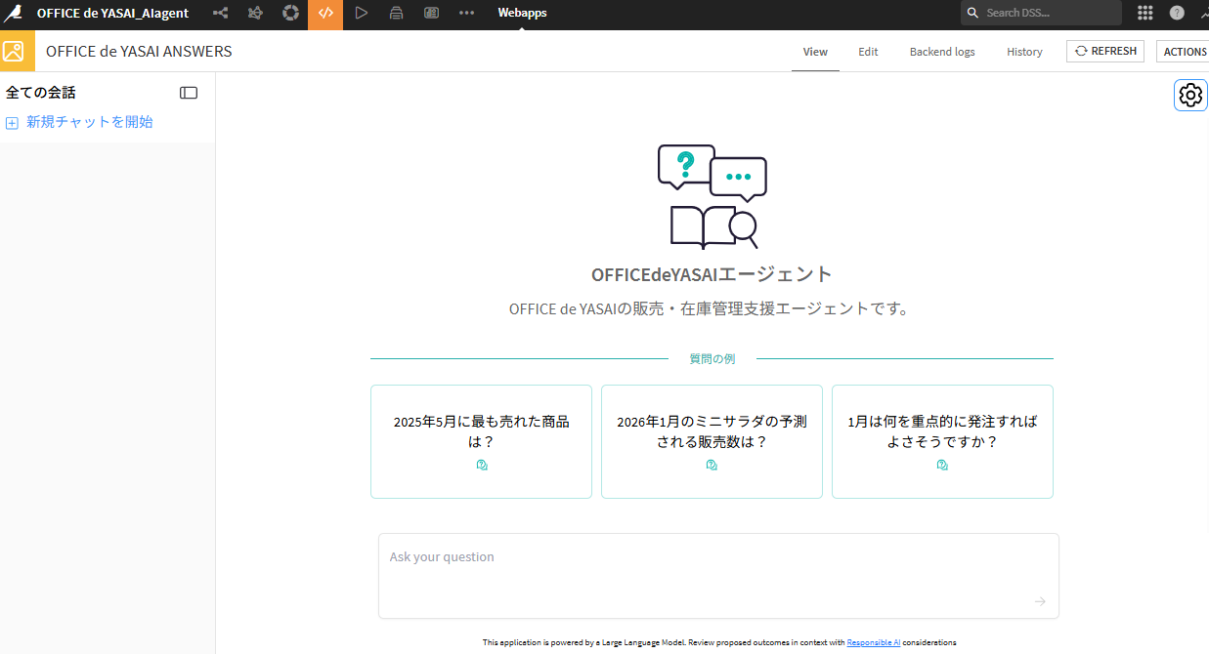
Task: Click the 質問の例 label
Action: [712, 358]
